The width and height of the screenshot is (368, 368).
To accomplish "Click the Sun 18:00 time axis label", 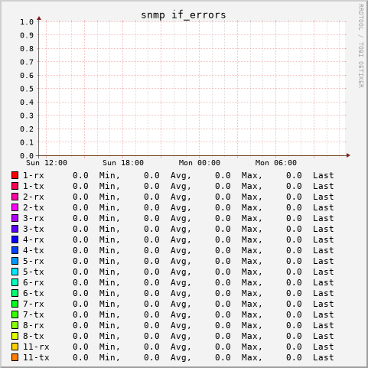I will pos(123,163).
